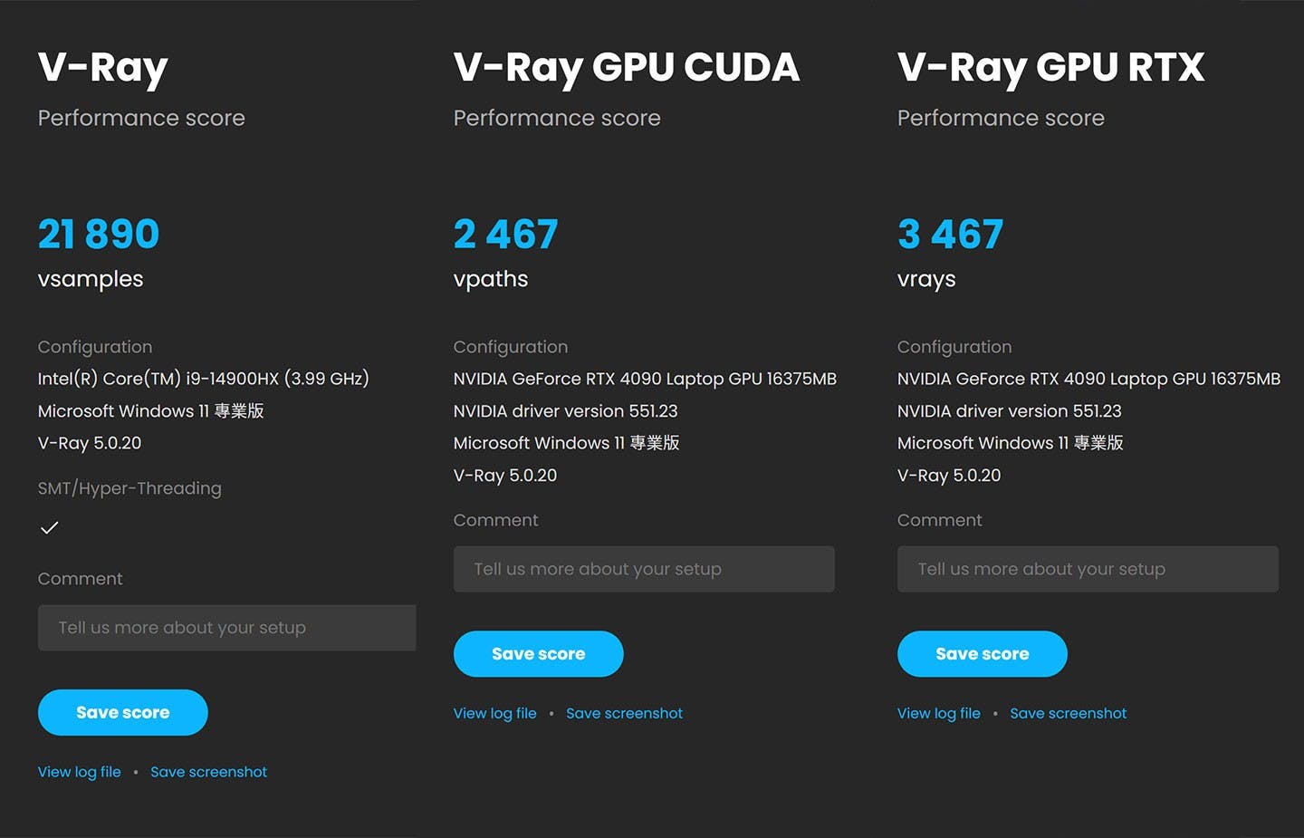Viewport: 1304px width, 838px height.
Task: Click comment field in GPU CUDA column
Action: (644, 569)
